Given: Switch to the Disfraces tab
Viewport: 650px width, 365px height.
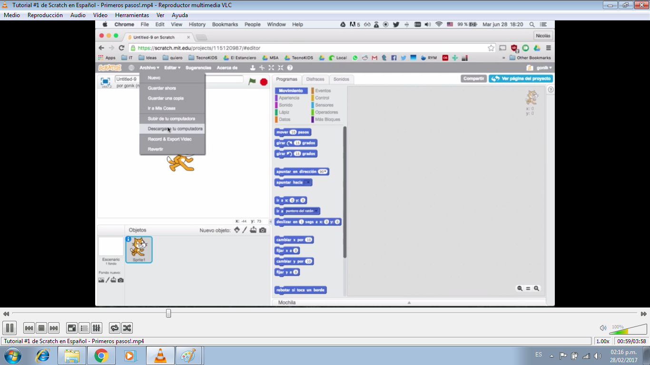Looking at the screenshot, I should (315, 79).
